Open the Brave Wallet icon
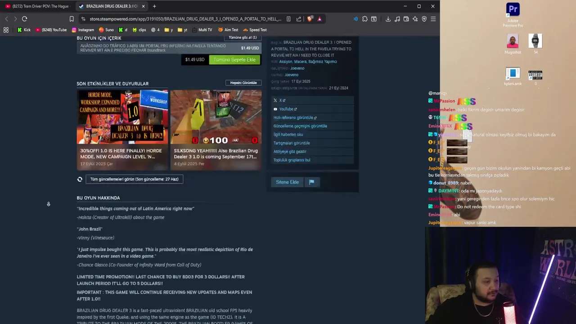 click(x=406, y=19)
